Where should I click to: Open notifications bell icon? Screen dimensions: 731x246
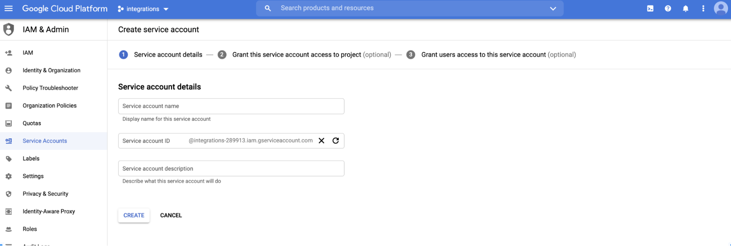click(685, 8)
